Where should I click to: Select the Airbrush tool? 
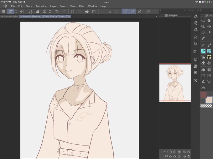point(203,57)
